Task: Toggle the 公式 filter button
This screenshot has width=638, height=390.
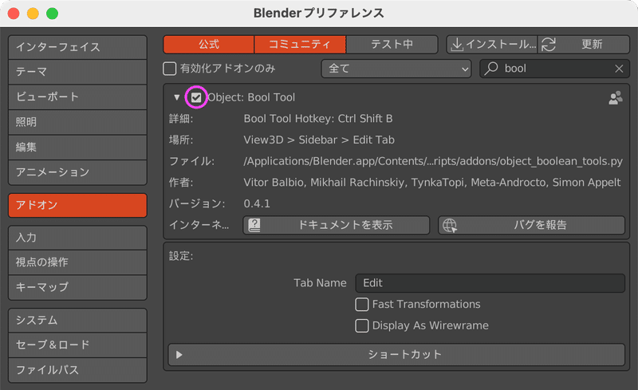Action: [209, 45]
